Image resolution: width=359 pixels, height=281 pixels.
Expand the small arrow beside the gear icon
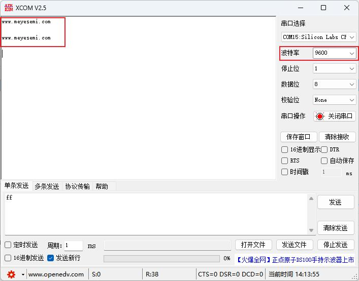(23, 274)
